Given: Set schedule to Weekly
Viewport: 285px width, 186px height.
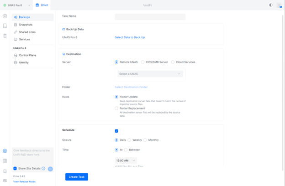Looking at the screenshot, I should click(x=129, y=140).
